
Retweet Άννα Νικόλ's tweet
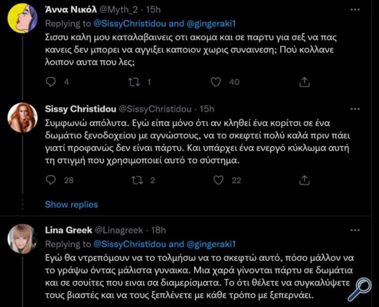(134, 82)
